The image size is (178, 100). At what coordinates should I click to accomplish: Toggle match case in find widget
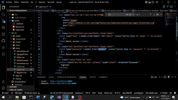127,14
